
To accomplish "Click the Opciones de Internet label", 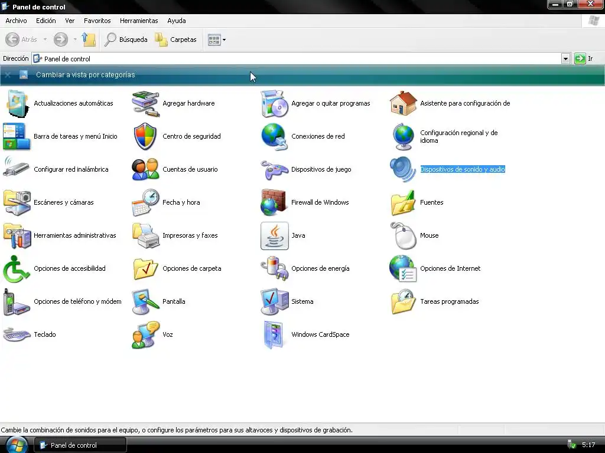I will [x=450, y=268].
